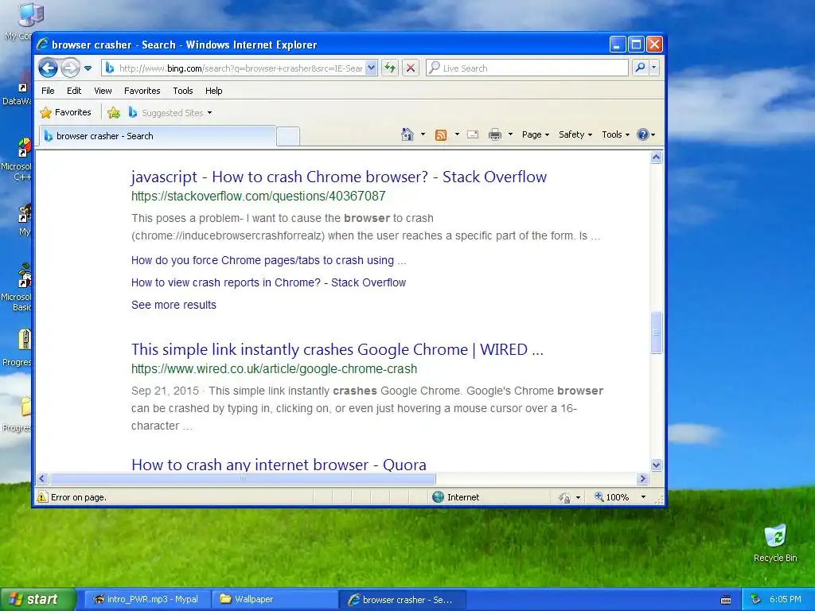Image resolution: width=815 pixels, height=611 pixels.
Task: Open Suggested Sites dropdown
Action: point(170,113)
